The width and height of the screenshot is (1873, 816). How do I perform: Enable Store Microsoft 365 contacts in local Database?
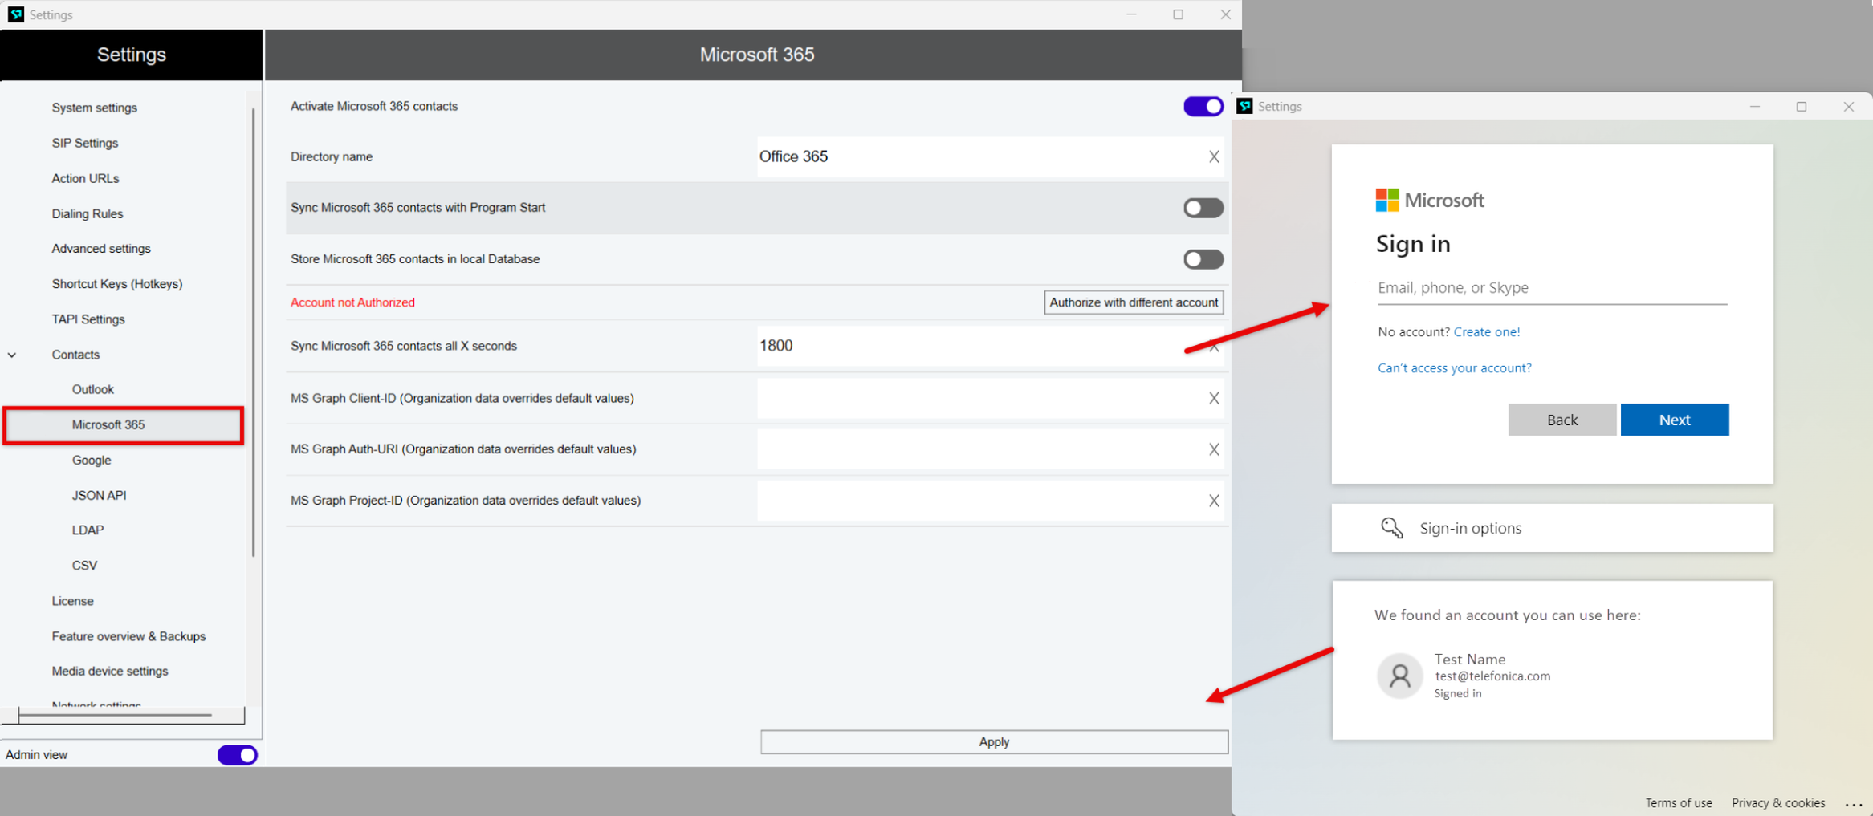coord(1203,259)
